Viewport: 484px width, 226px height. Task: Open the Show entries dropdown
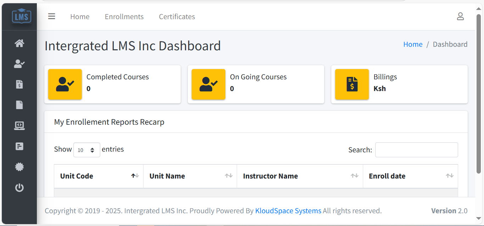coord(86,149)
